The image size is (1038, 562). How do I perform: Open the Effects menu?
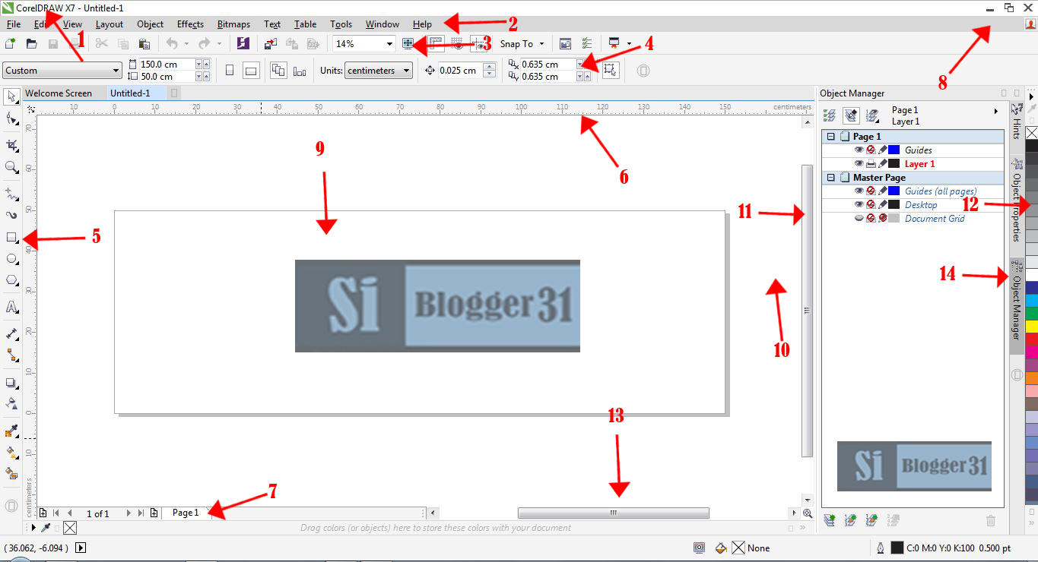(x=190, y=24)
